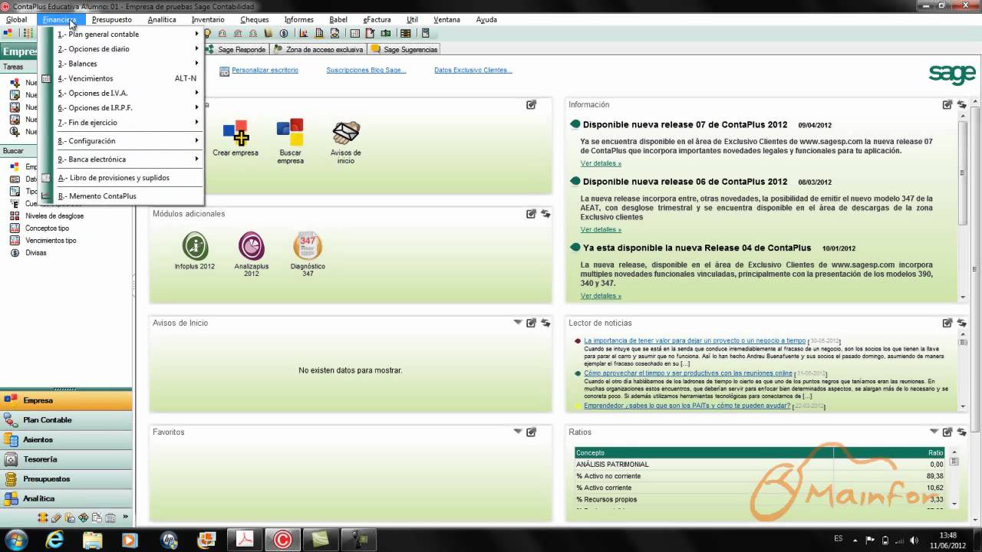
Task: Open Adobe Reader taskbar button
Action: click(244, 539)
